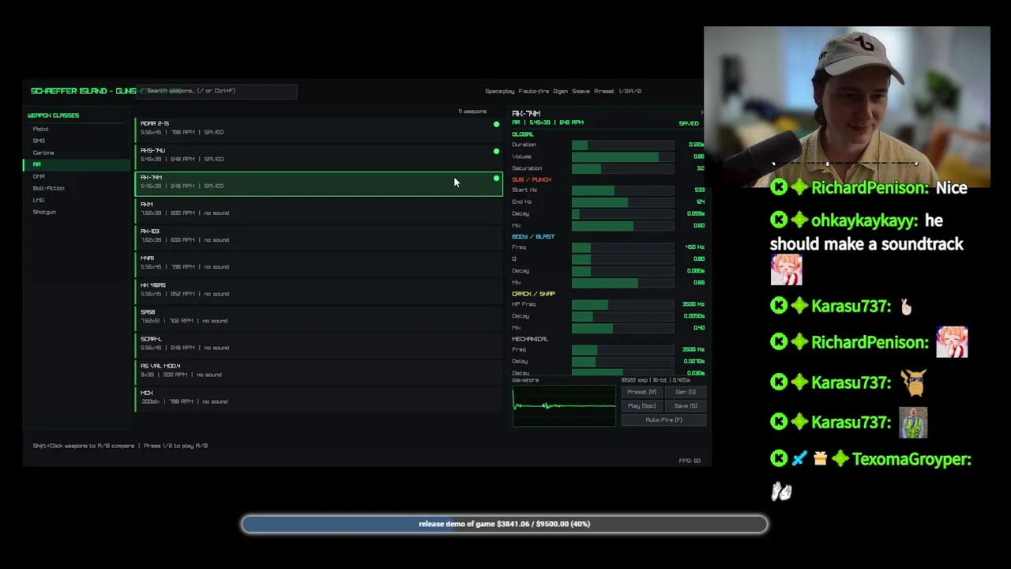The image size is (1011, 569).
Task: Click the release demo donation progress bar
Action: click(x=504, y=524)
